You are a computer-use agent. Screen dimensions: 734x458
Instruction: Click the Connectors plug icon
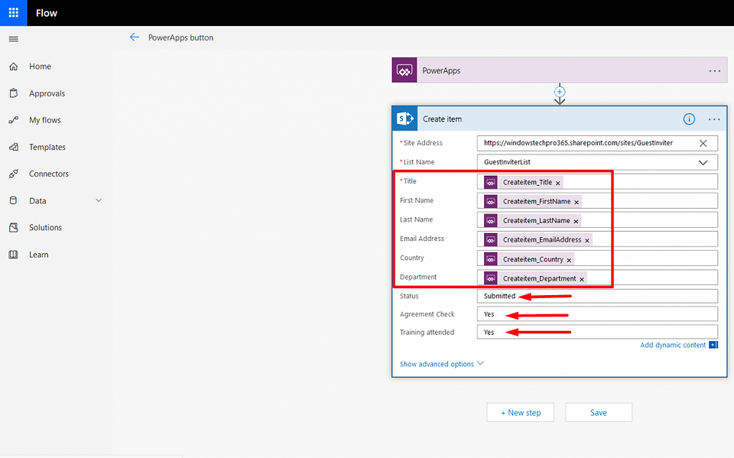click(x=14, y=174)
